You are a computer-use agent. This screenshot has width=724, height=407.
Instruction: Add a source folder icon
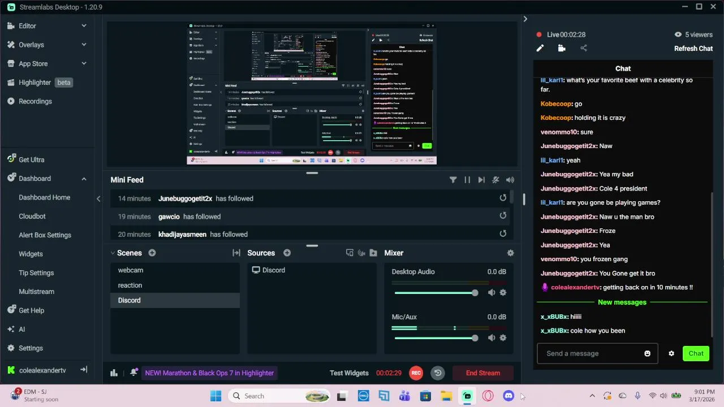(x=373, y=253)
